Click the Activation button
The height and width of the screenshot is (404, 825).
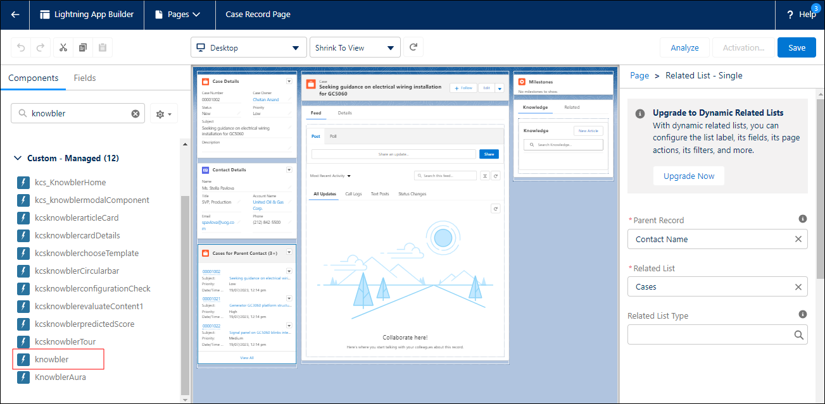tap(743, 47)
